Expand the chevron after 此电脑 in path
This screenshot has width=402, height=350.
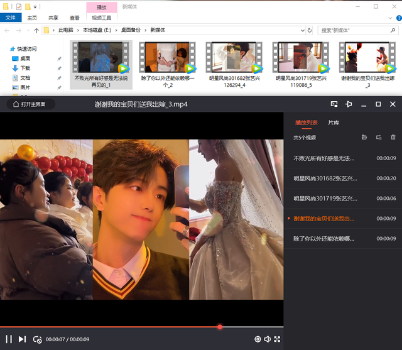tap(78, 30)
